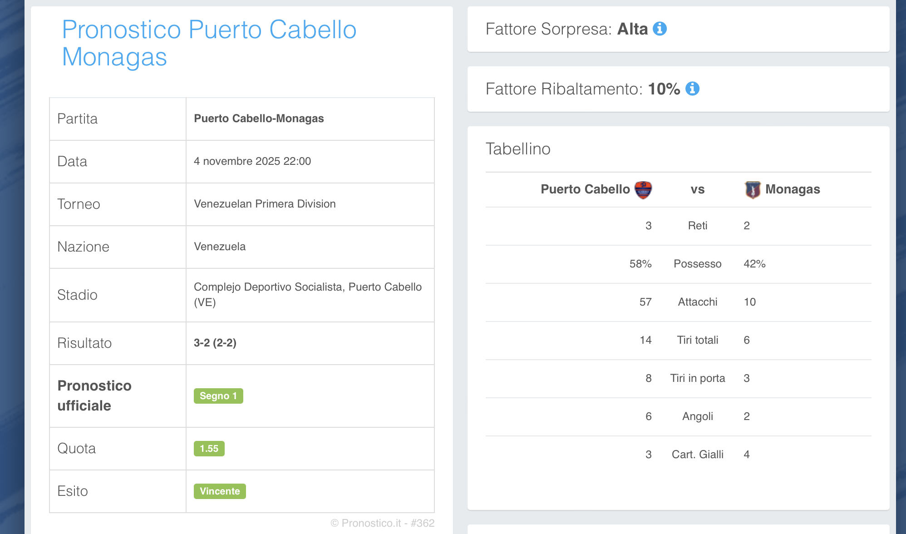Click the Puerto Cabello team crest
906x534 pixels.
coord(643,189)
